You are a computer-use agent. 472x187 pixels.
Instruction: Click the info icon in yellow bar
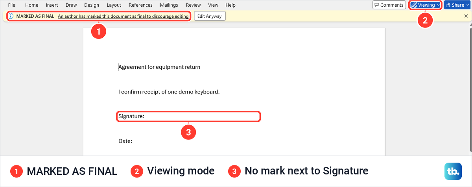point(11,16)
